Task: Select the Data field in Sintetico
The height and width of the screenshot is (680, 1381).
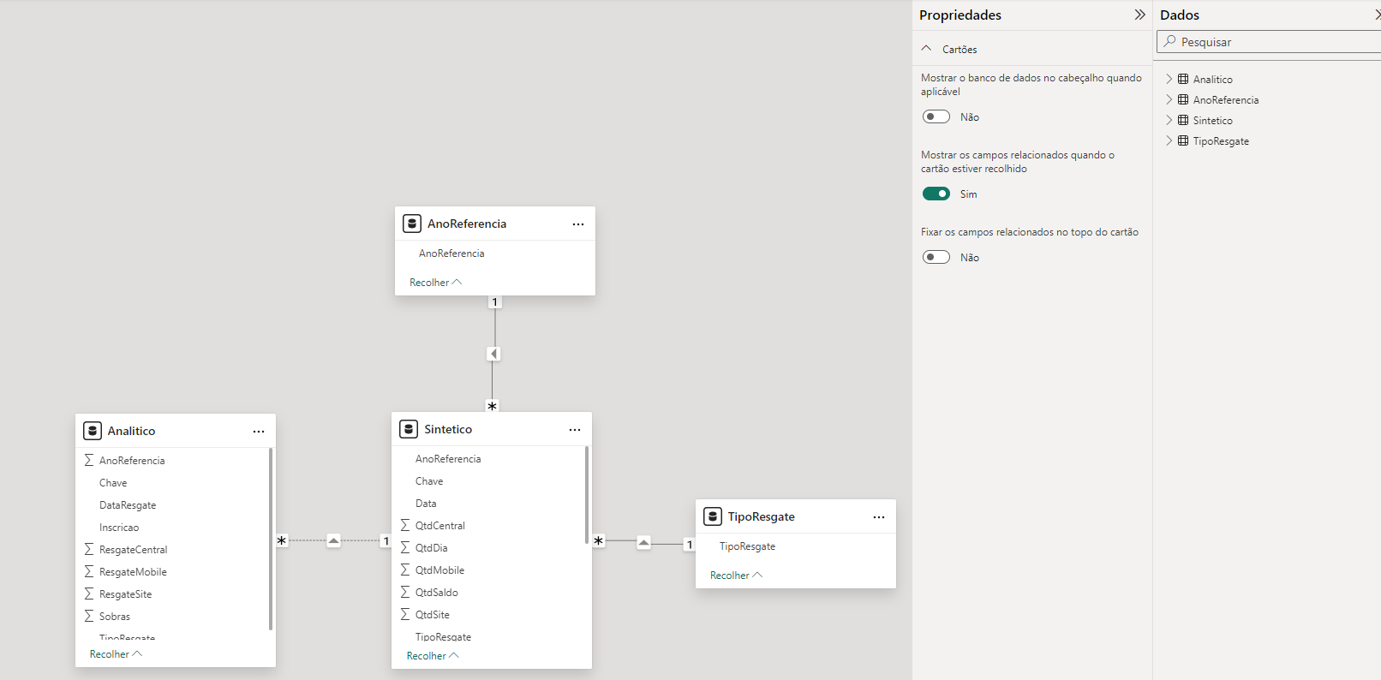Action: [426, 504]
